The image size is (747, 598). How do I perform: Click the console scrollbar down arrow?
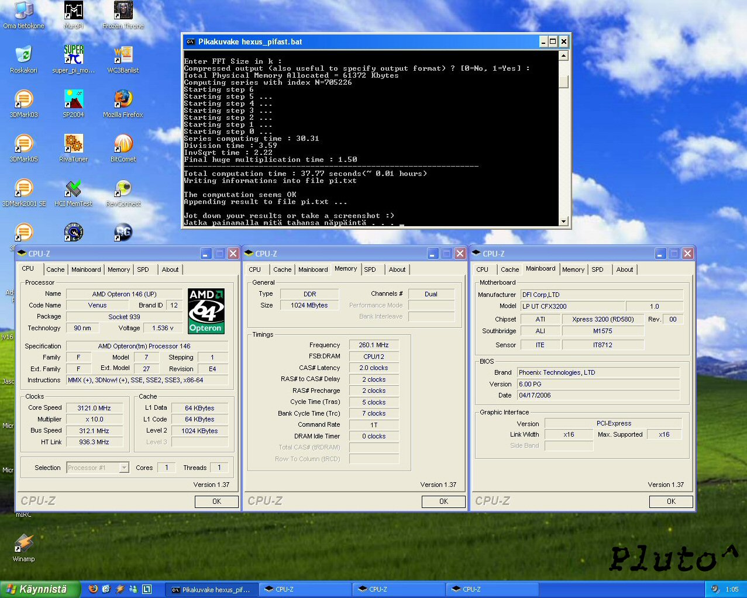tap(564, 222)
